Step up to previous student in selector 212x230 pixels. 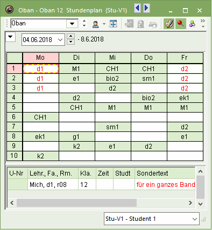tap(84, 21)
